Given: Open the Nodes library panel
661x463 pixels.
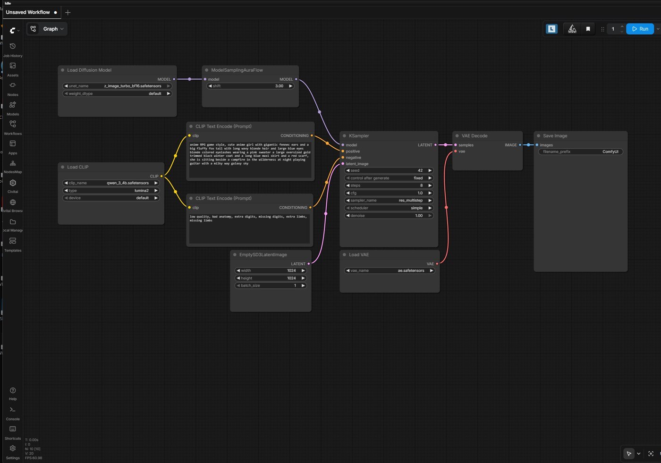Looking at the screenshot, I should point(13,88).
